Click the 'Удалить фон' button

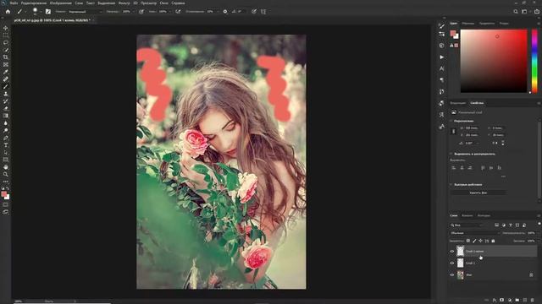tap(478, 193)
